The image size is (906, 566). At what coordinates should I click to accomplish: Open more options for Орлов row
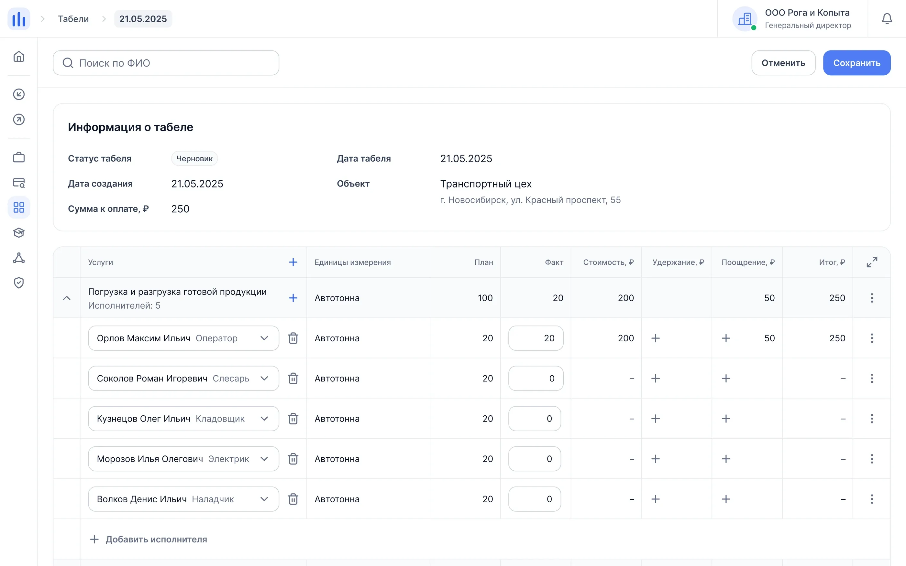pos(871,338)
